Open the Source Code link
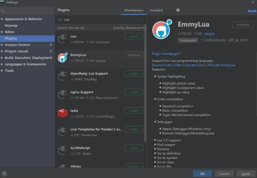 point(161,65)
